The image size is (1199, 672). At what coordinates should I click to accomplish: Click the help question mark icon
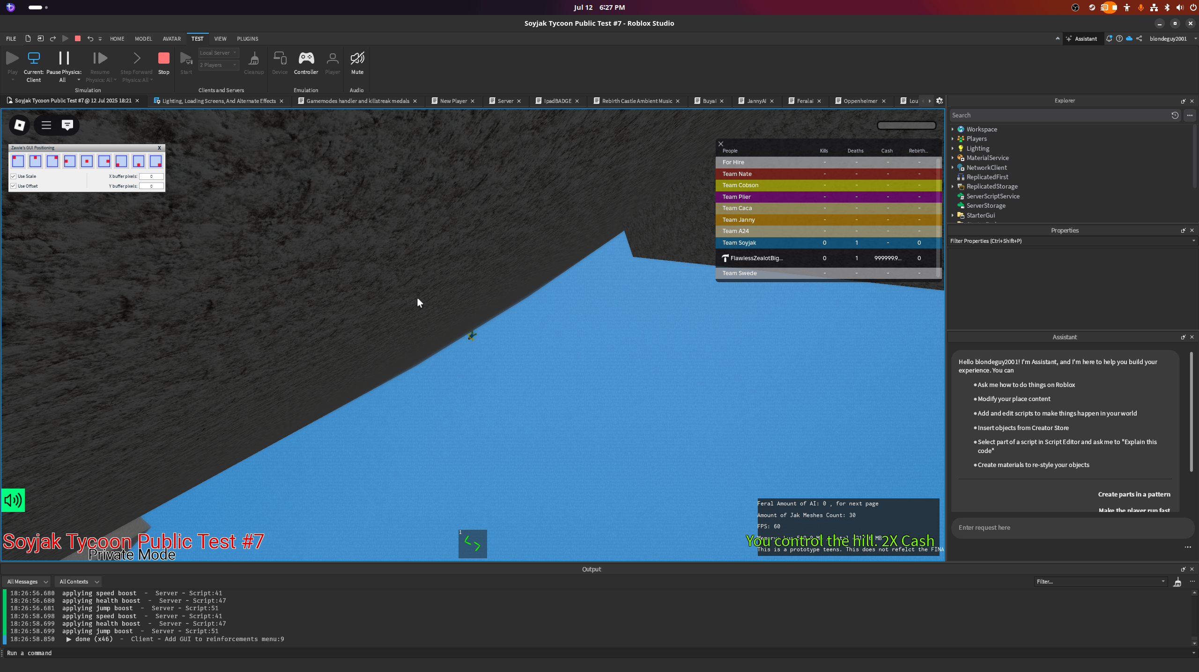1119,38
